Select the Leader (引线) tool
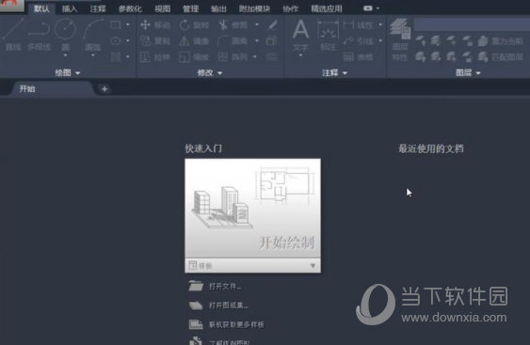530x345 pixels. click(359, 40)
